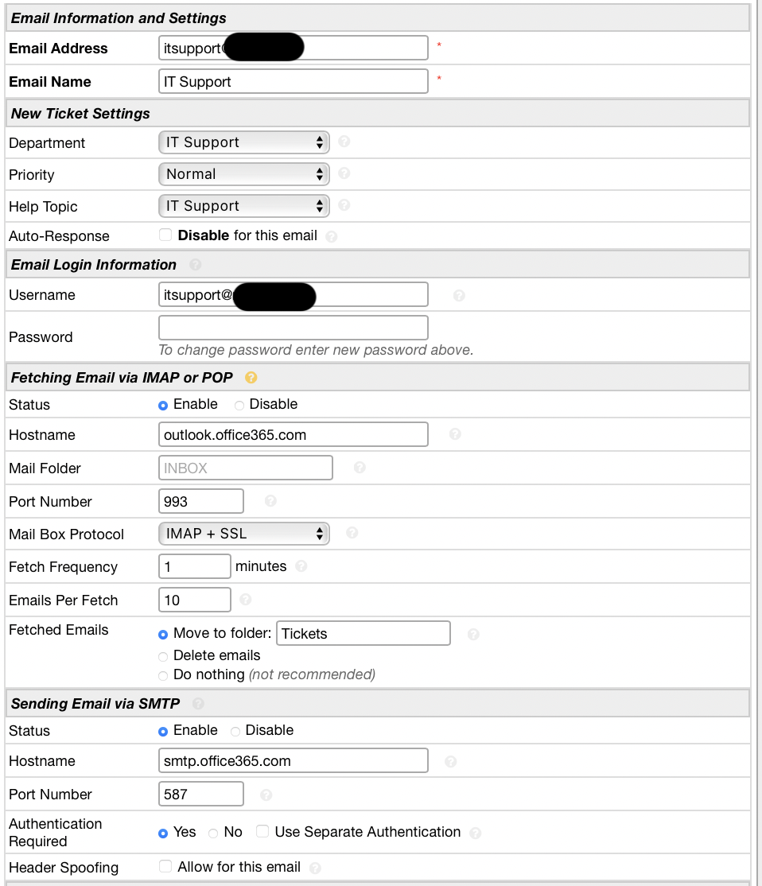This screenshot has height=886, width=762.
Task: Select No for Authentication Required
Action: [x=213, y=834]
